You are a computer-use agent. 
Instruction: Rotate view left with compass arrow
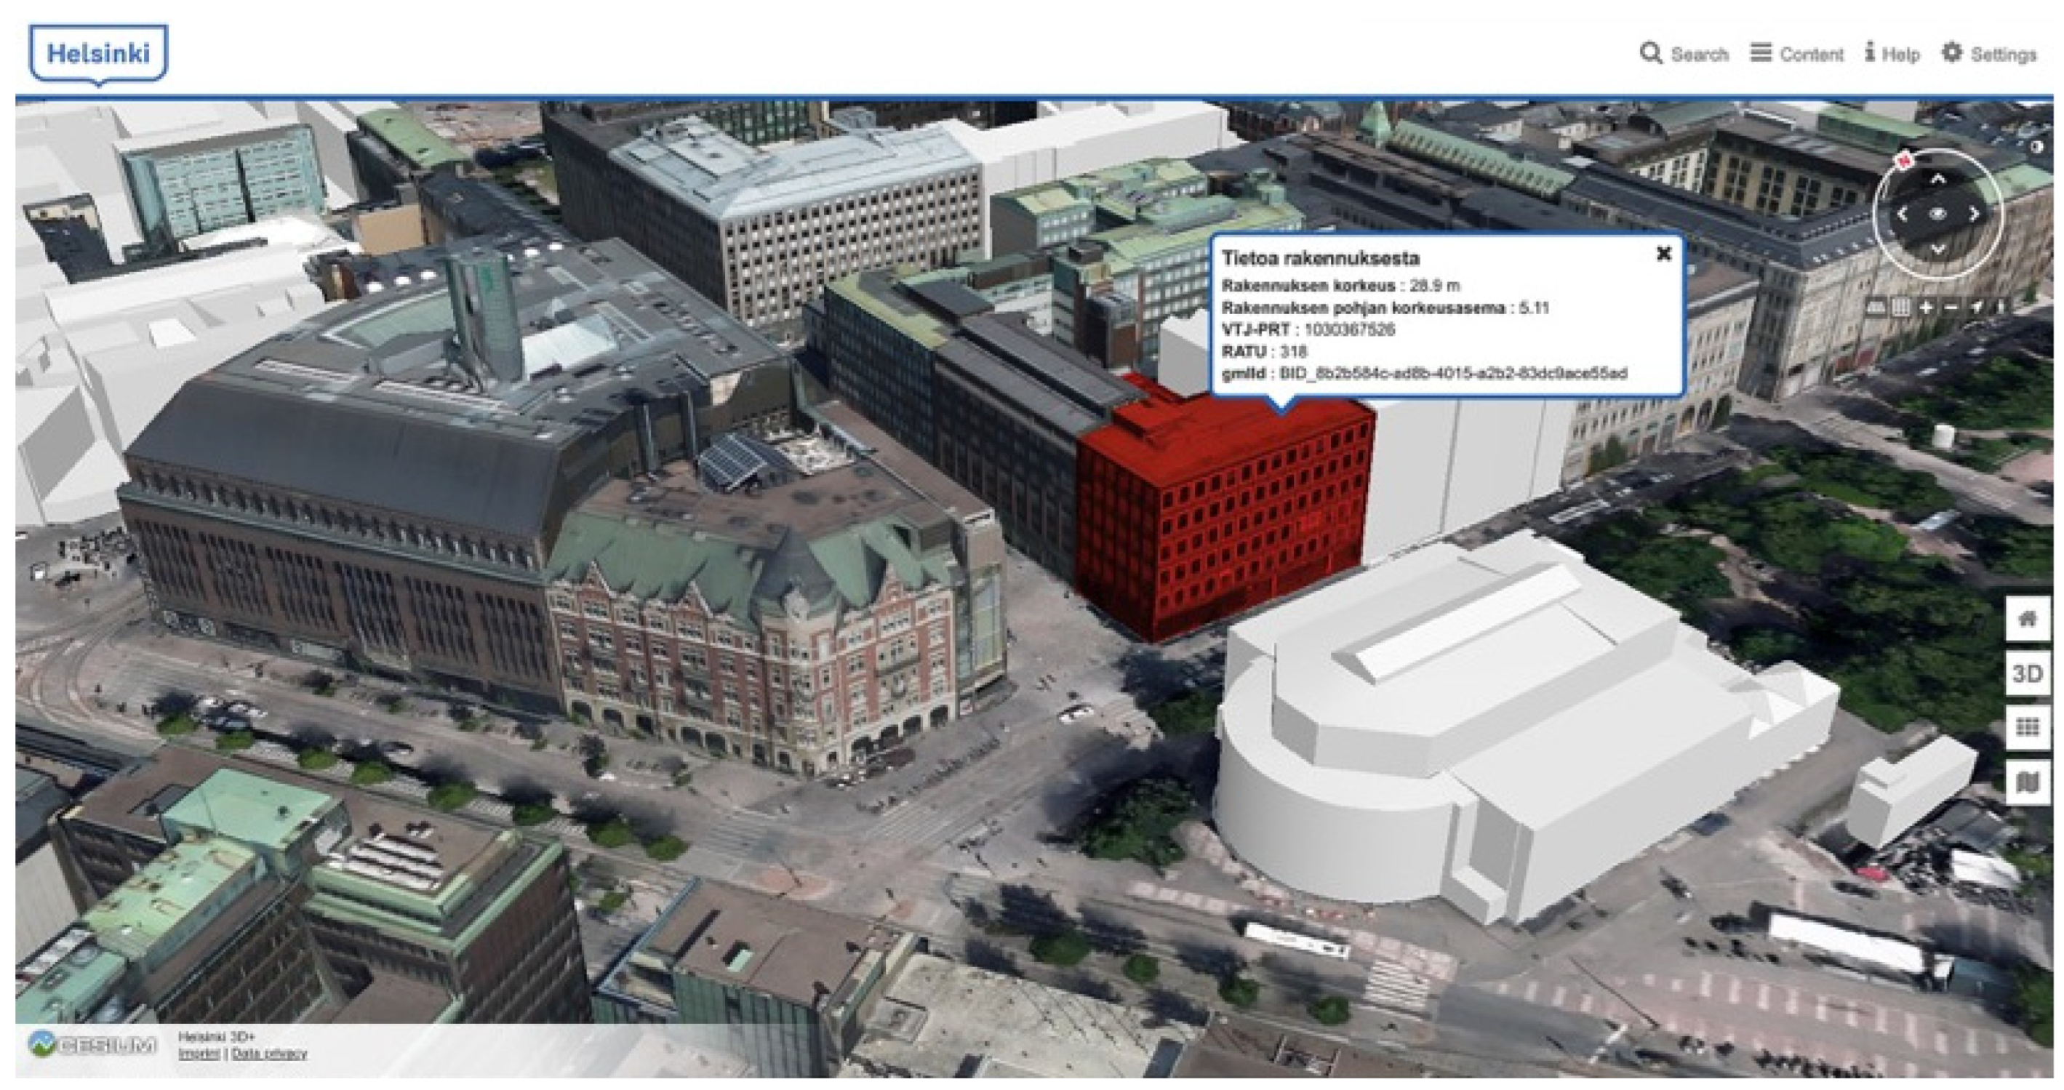click(1902, 215)
